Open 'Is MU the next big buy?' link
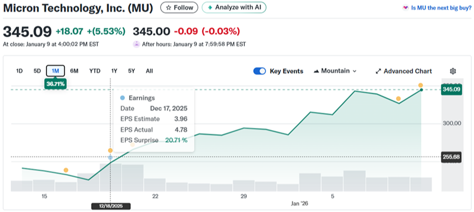The height and width of the screenshot is (212, 474). 440,8
